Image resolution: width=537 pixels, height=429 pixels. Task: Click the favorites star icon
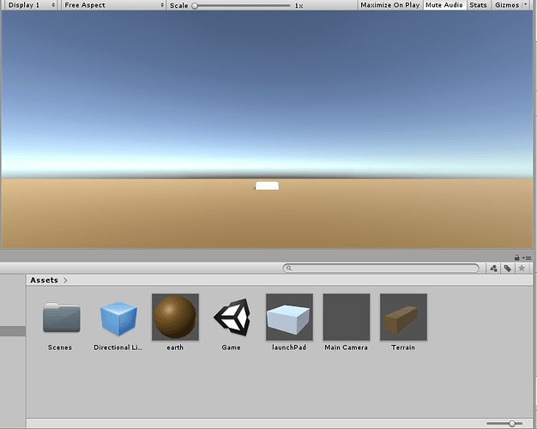(522, 269)
